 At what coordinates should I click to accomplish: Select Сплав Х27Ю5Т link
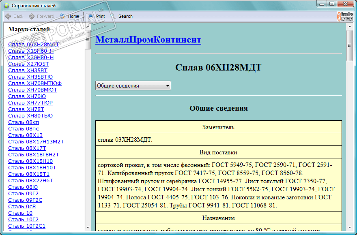pyautogui.click(x=28, y=64)
